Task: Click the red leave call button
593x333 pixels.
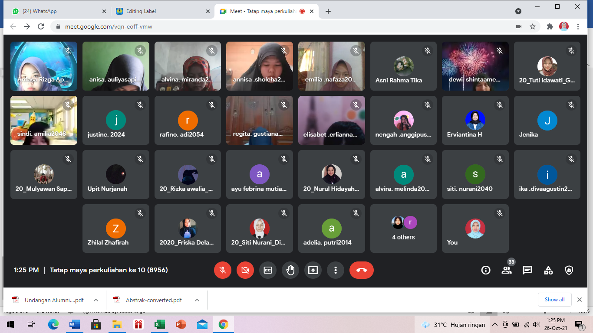Action: [x=361, y=270]
